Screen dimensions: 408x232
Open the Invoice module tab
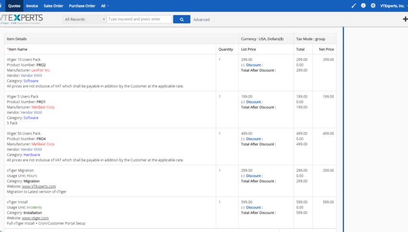[32, 6]
